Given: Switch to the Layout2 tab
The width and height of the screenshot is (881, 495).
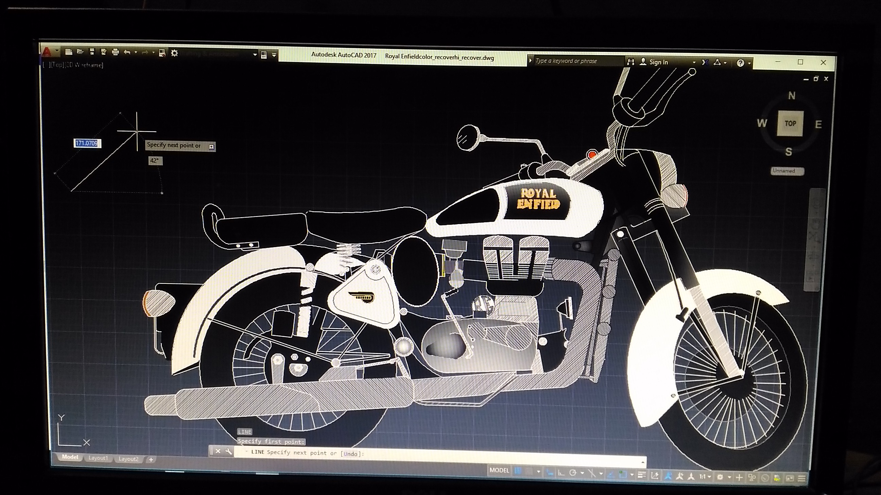Looking at the screenshot, I should [x=128, y=459].
